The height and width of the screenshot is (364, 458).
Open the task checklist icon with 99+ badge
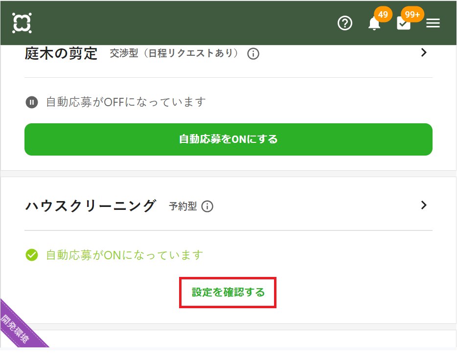[x=404, y=23]
